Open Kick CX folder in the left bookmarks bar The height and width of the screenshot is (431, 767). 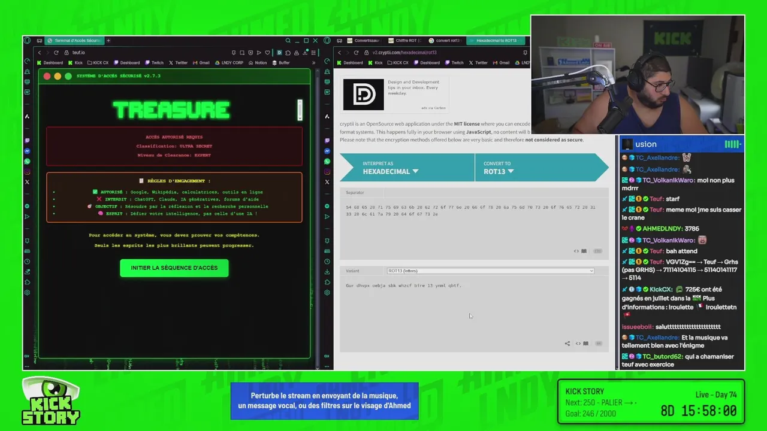coord(98,63)
